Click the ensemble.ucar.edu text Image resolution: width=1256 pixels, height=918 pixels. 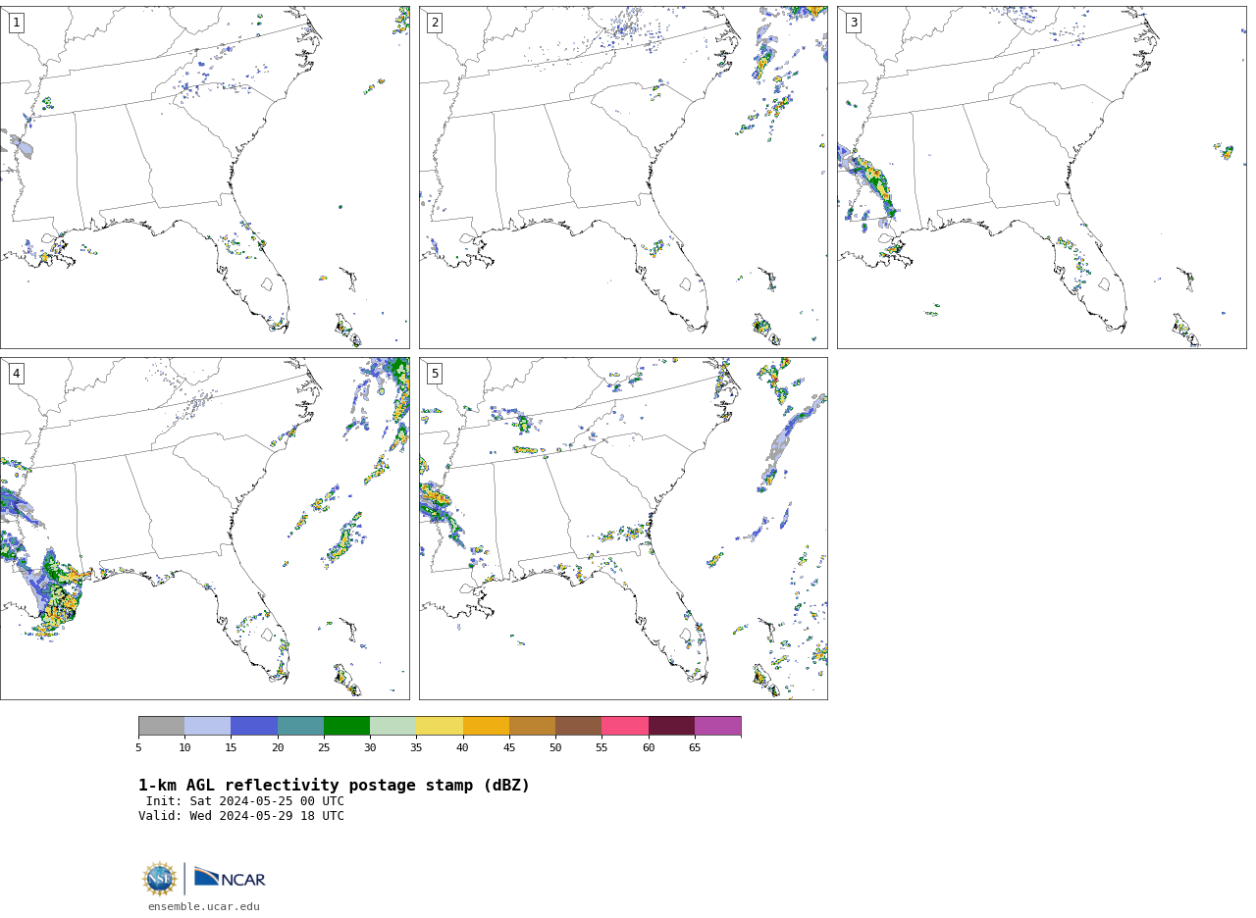(x=204, y=907)
